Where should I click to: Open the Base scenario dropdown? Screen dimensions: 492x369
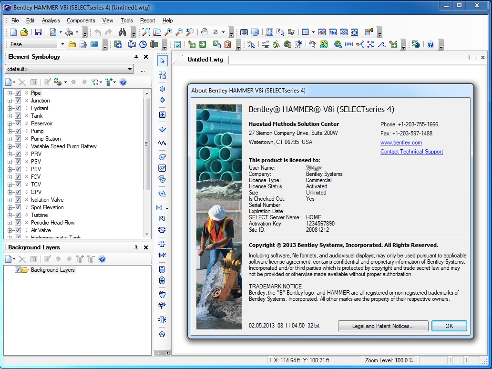tap(62, 44)
